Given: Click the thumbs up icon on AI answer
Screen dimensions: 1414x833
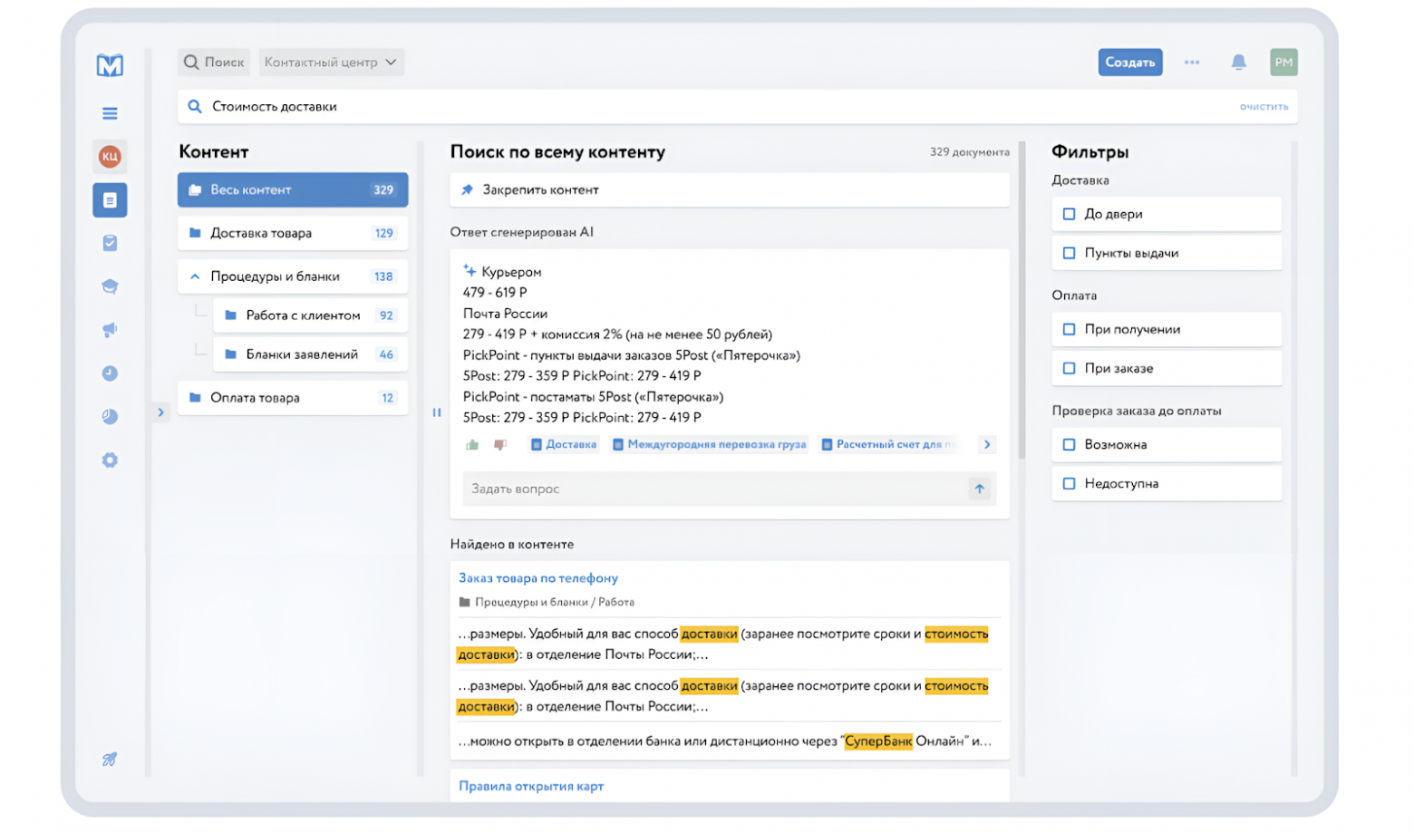Looking at the screenshot, I should [x=472, y=445].
